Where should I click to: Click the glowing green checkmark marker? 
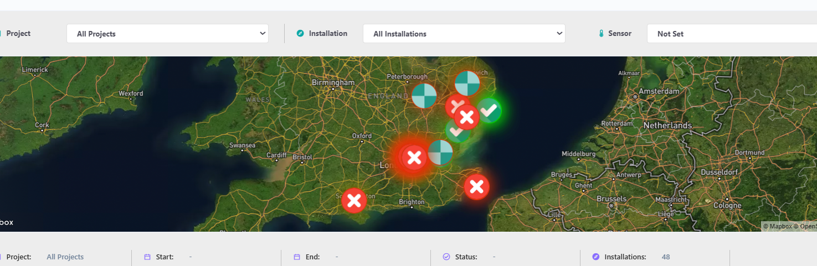pos(489,111)
